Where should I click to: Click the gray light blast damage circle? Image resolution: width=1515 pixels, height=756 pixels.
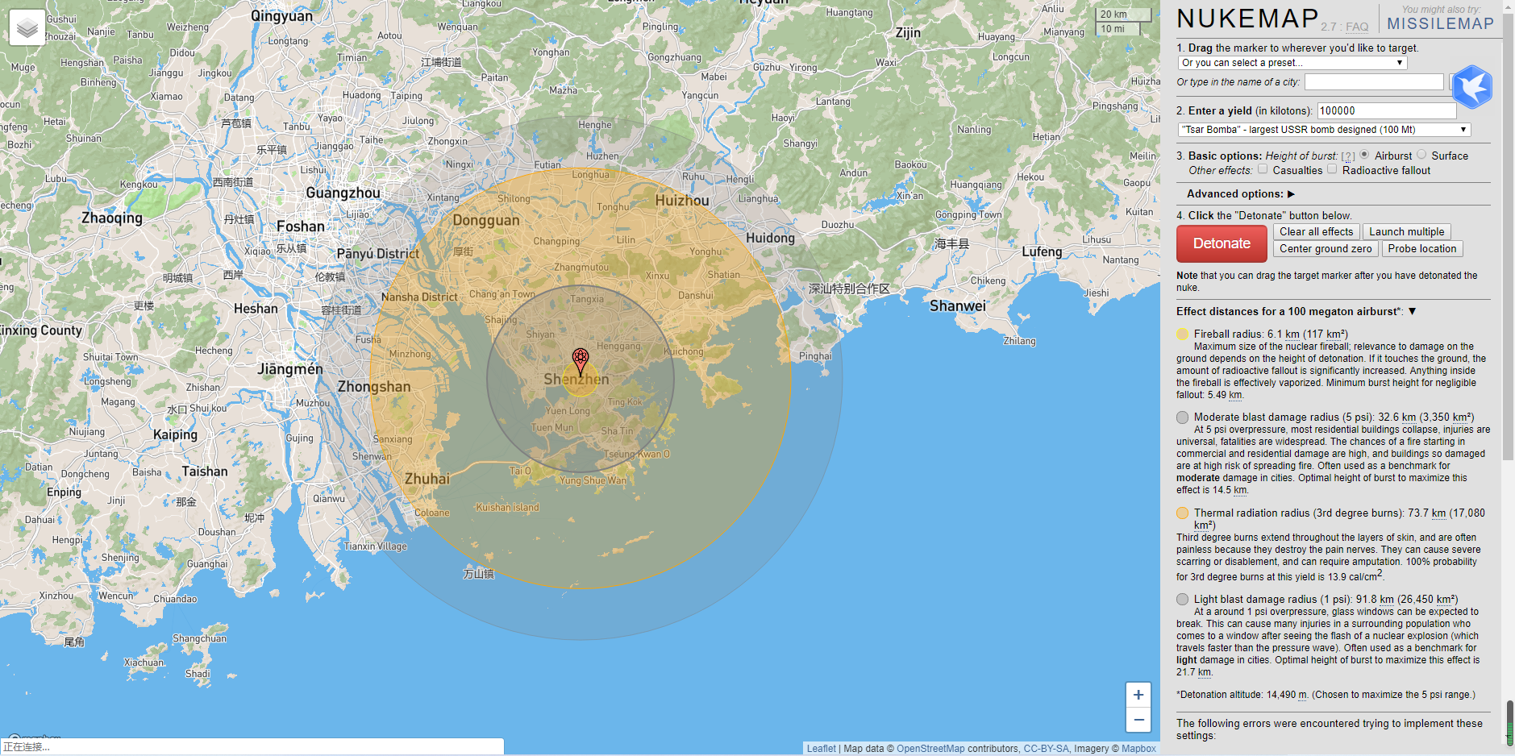(x=1182, y=600)
